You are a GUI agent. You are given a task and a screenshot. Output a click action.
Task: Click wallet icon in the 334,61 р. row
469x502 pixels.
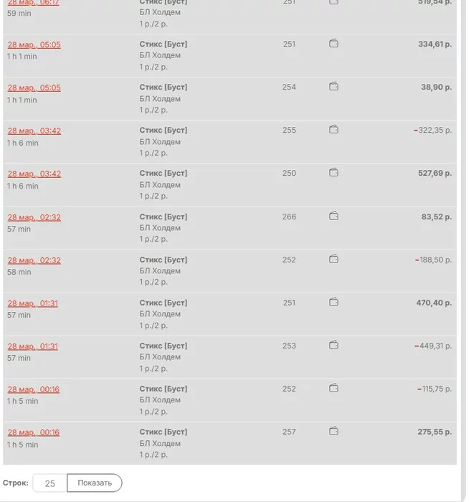pos(333,44)
